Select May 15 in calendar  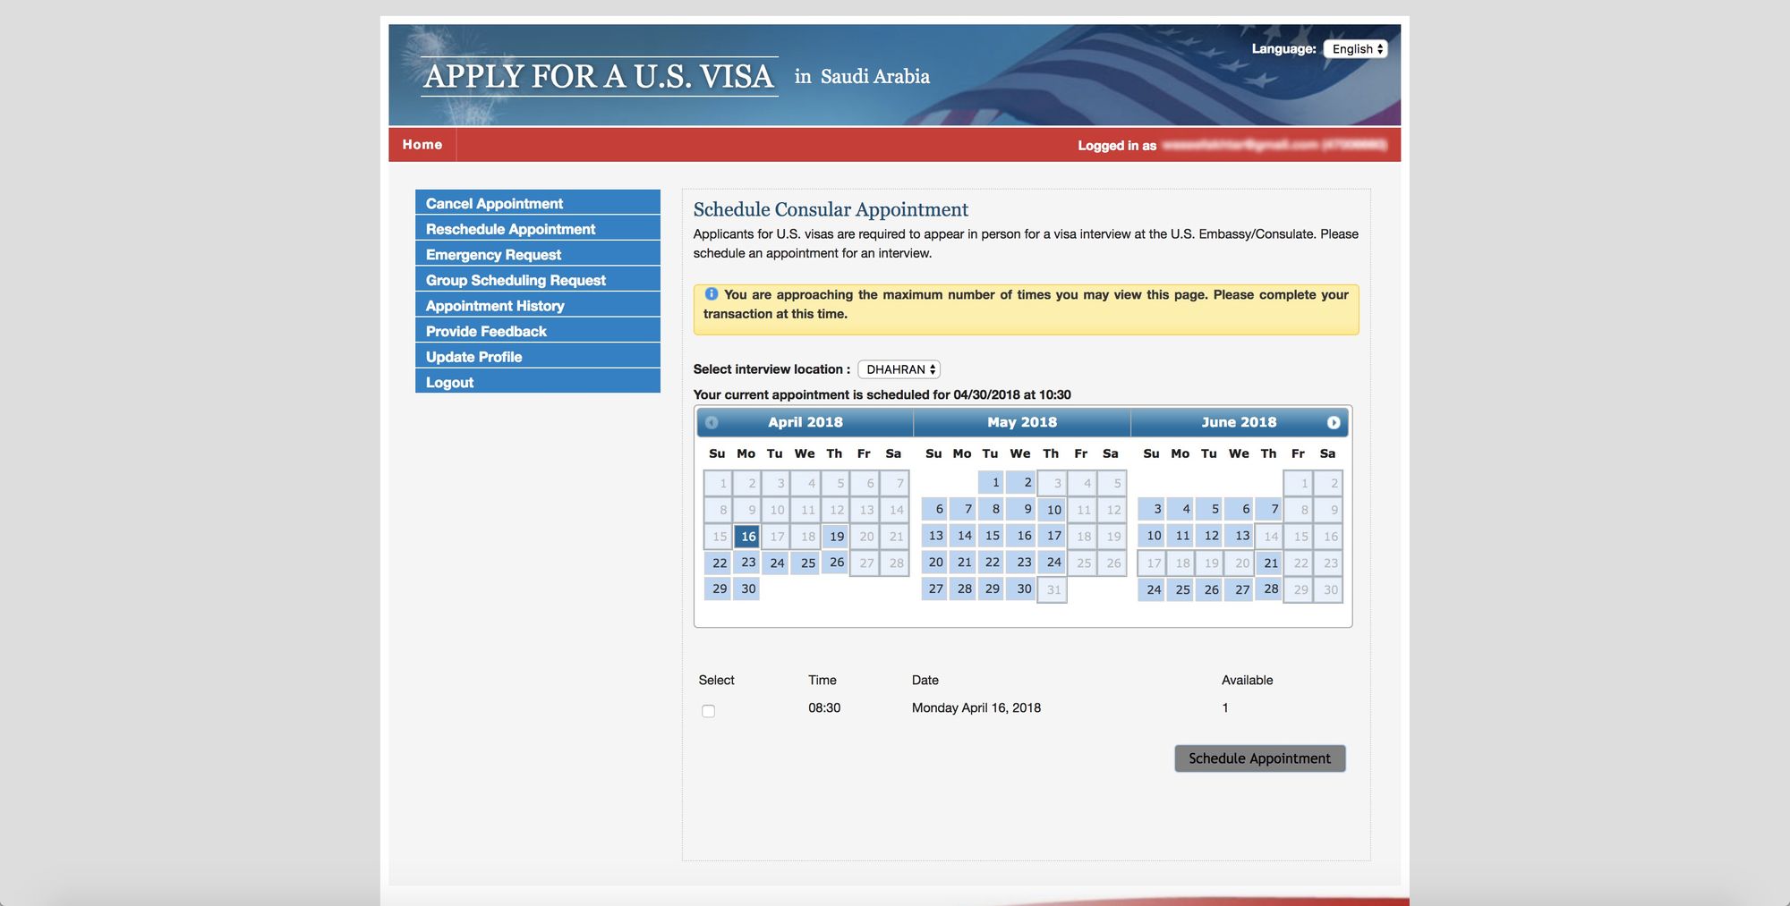(992, 536)
